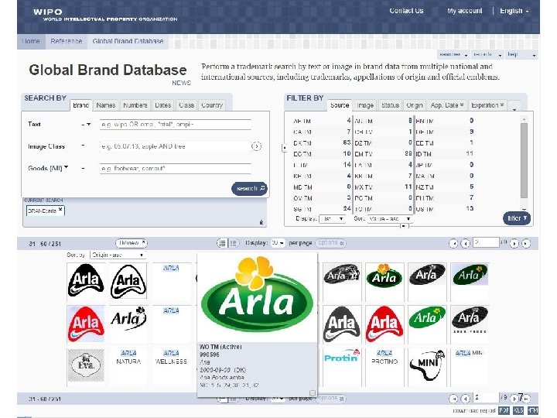Open the red Arla logo thumbnail in the first column
Screen dimensions: 557x418
(86, 324)
